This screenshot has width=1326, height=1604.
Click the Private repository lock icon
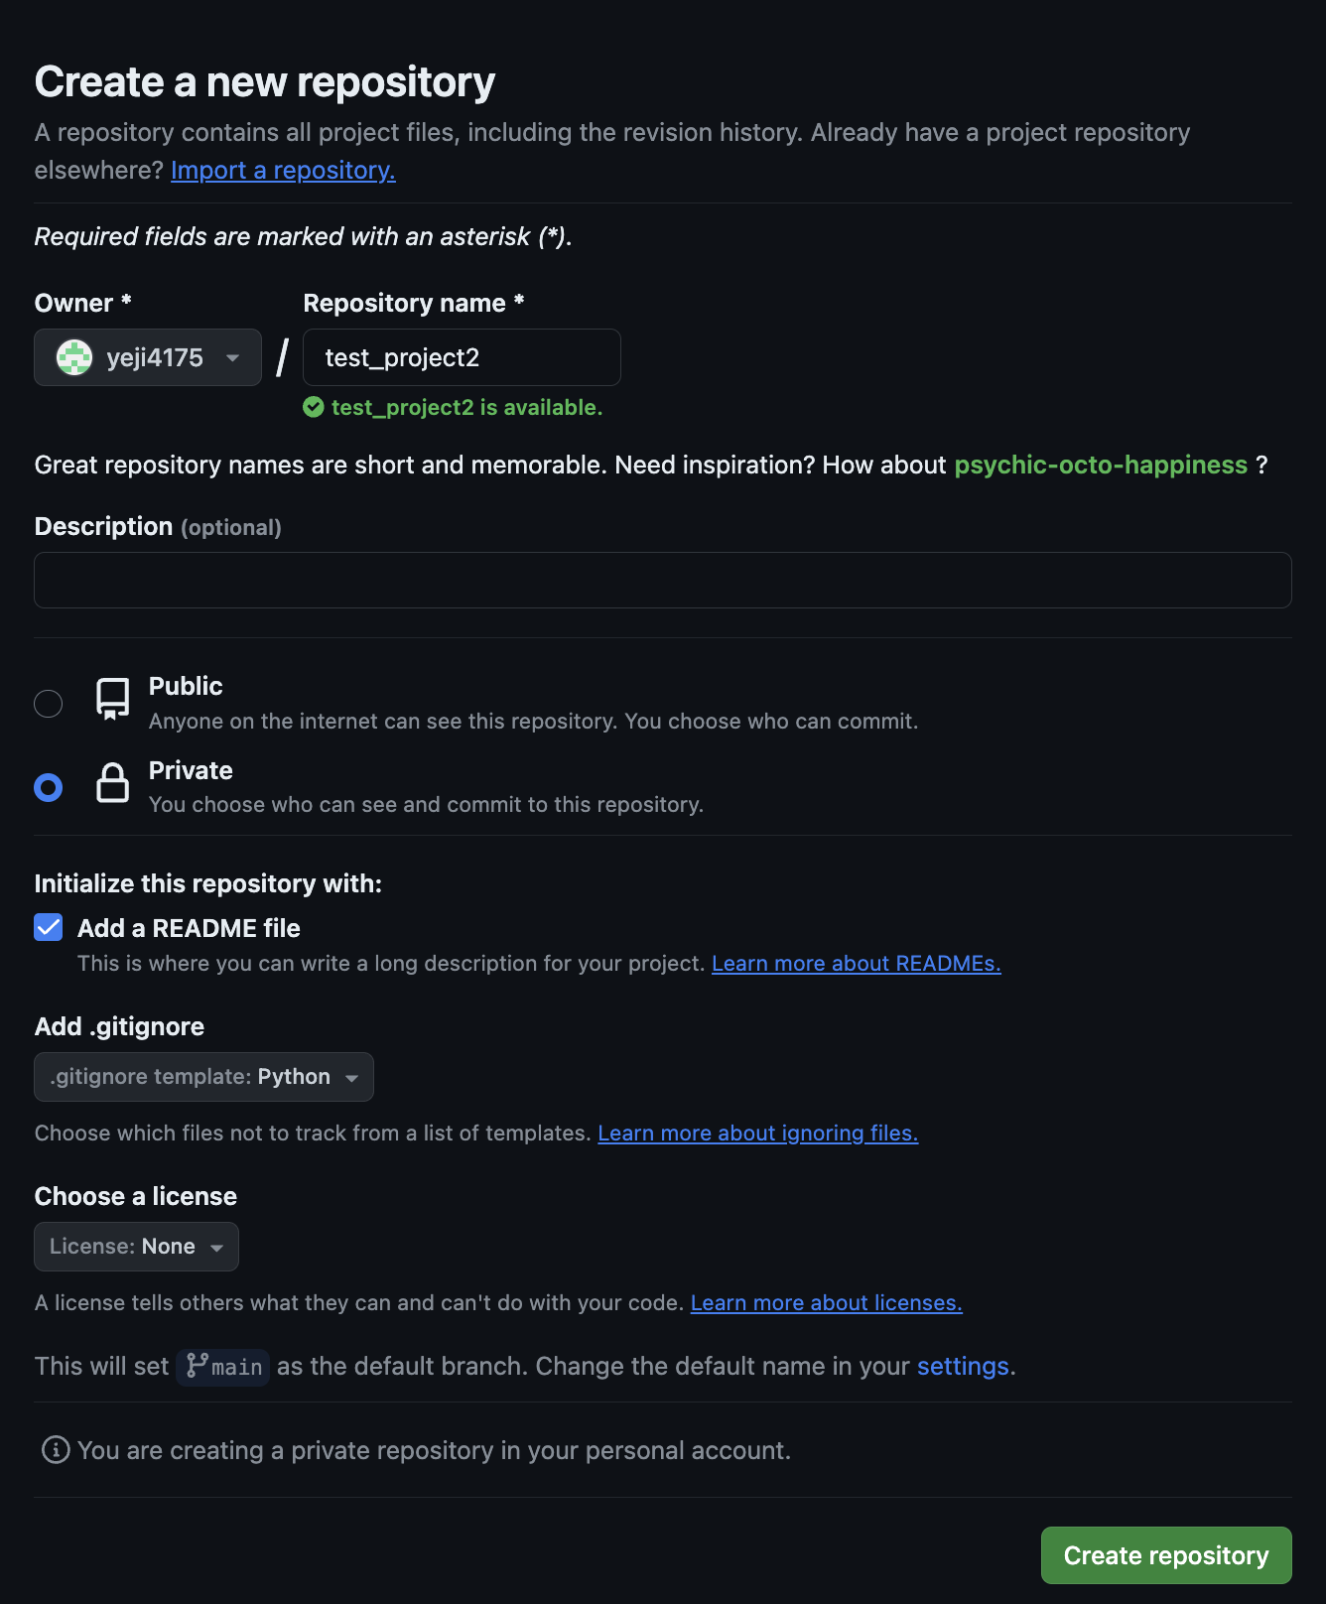[112, 783]
